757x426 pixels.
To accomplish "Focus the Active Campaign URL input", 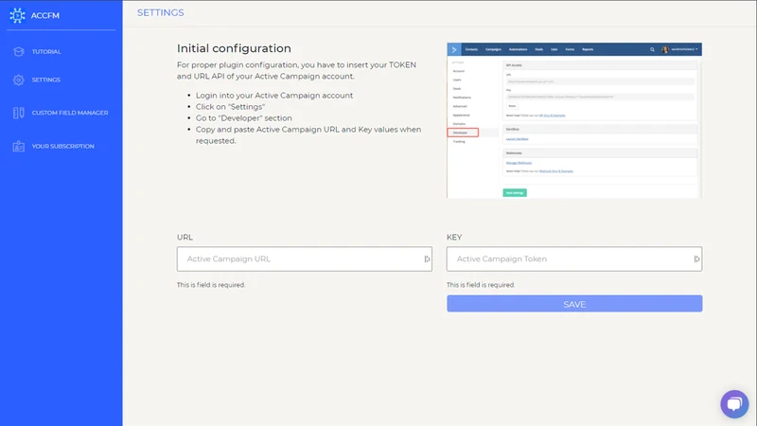I will tap(304, 258).
